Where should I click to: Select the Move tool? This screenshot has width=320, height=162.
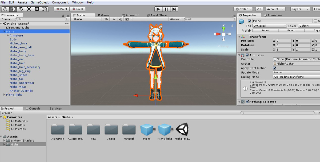13,9
